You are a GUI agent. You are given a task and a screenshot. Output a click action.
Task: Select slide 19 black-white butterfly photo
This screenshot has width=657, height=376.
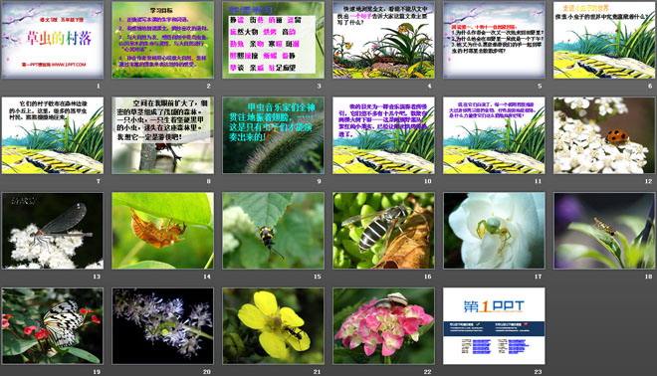(x=53, y=325)
